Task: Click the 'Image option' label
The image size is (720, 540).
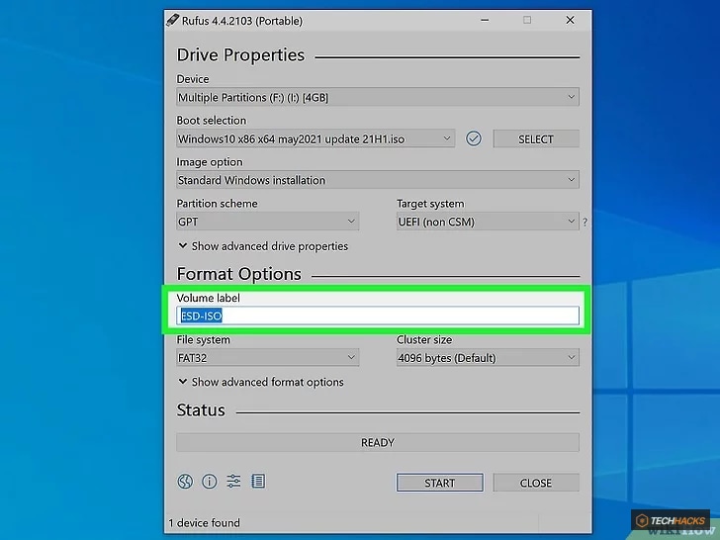Action: [x=210, y=162]
